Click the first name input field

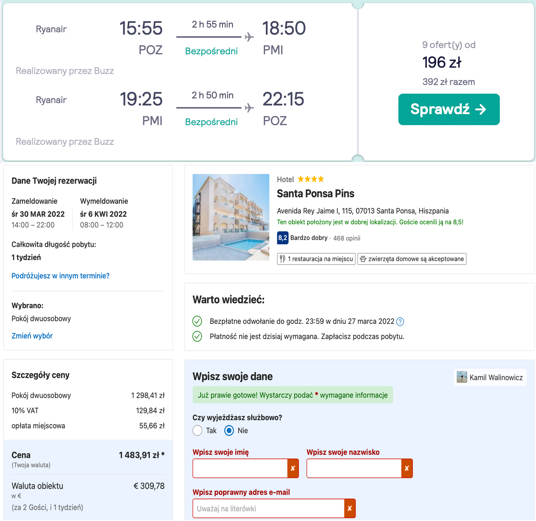click(240, 468)
